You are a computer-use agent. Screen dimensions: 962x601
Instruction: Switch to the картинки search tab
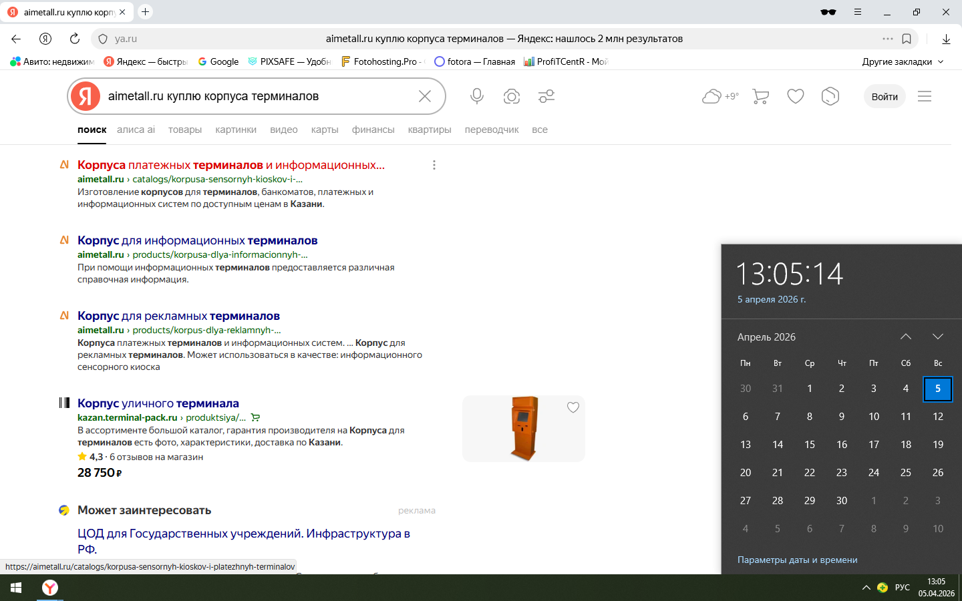click(236, 130)
